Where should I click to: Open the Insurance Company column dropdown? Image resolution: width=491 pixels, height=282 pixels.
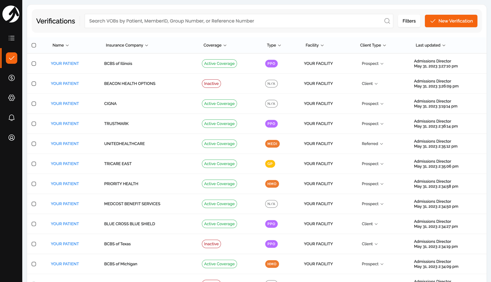pos(127,45)
